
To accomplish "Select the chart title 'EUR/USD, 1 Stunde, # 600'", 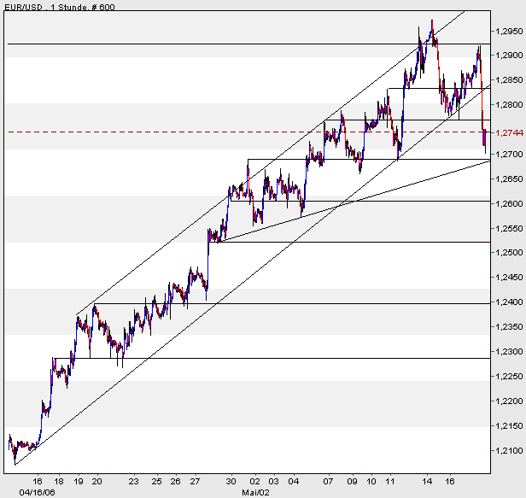I will coord(60,7).
